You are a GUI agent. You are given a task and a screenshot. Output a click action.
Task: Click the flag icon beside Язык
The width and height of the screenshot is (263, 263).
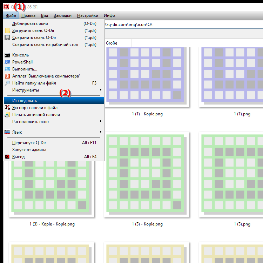click(7, 132)
